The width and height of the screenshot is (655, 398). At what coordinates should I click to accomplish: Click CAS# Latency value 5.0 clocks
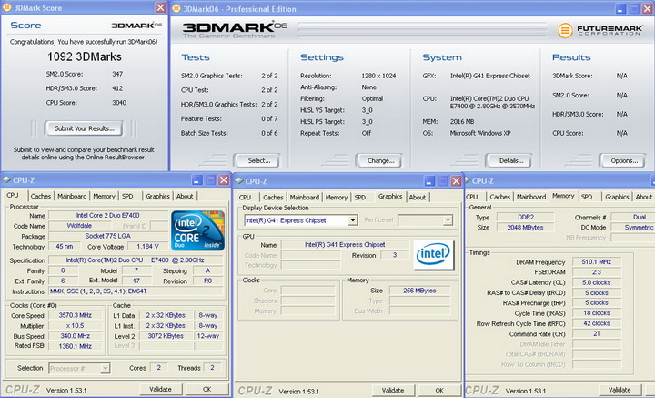pyautogui.click(x=597, y=282)
